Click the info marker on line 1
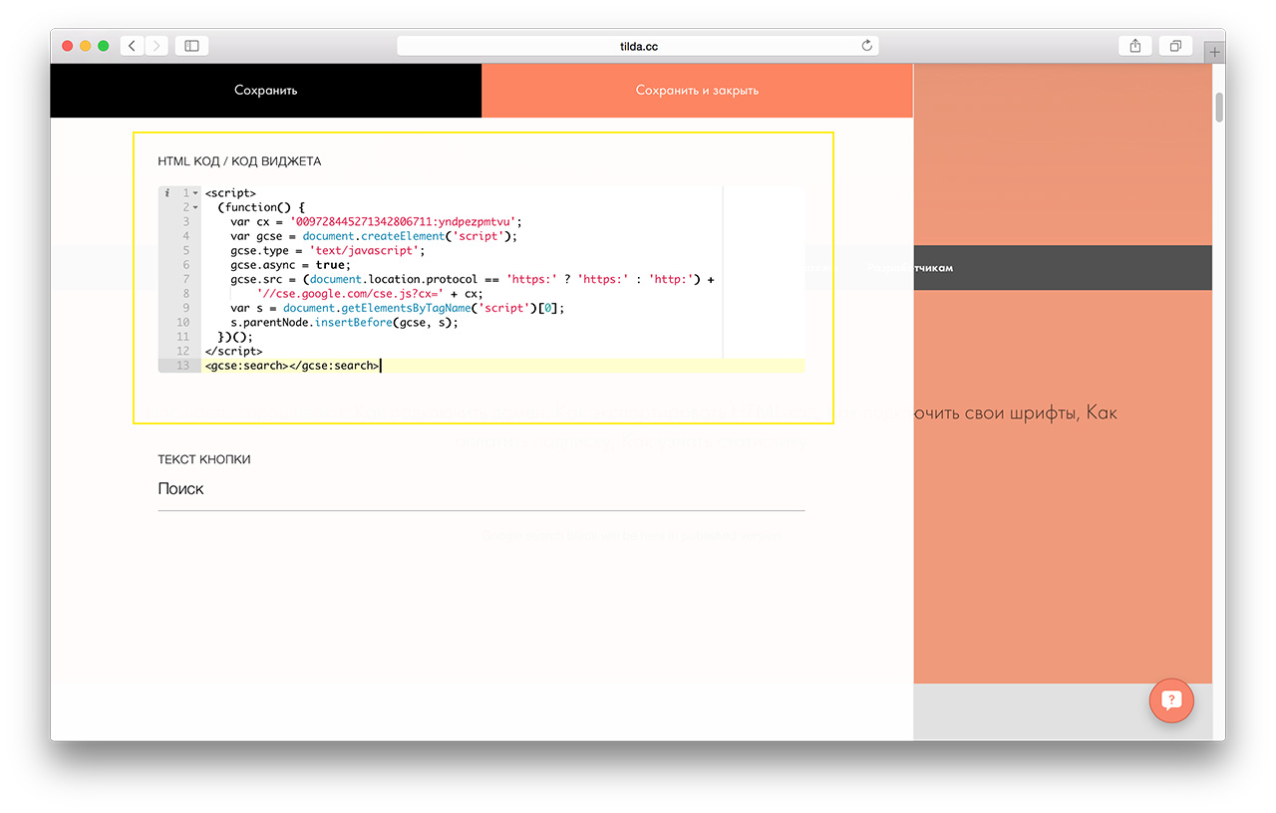 tap(167, 193)
